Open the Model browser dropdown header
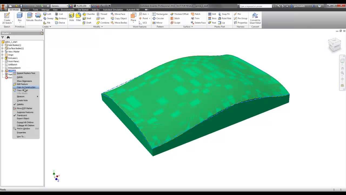 click(x=6, y=33)
